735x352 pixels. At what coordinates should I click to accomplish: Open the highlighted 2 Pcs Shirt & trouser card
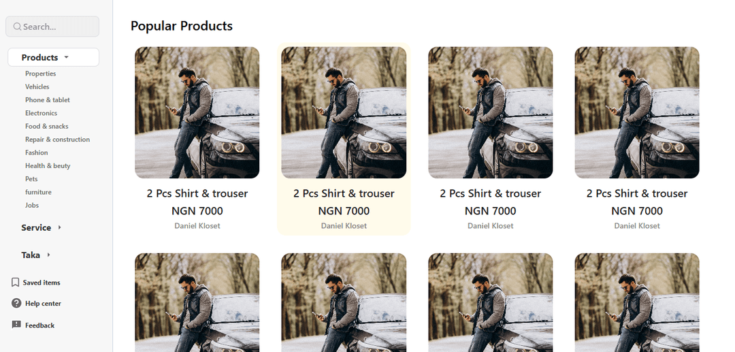(344, 139)
